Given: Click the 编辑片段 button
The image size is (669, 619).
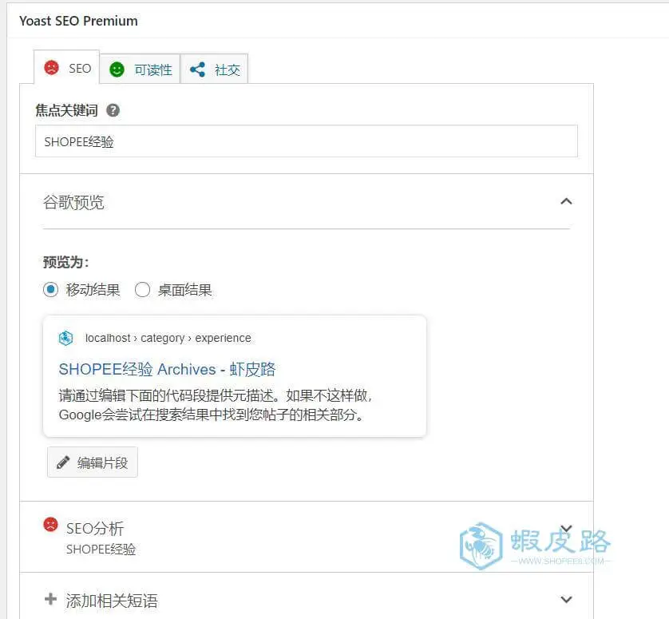Looking at the screenshot, I should pyautogui.click(x=93, y=462).
